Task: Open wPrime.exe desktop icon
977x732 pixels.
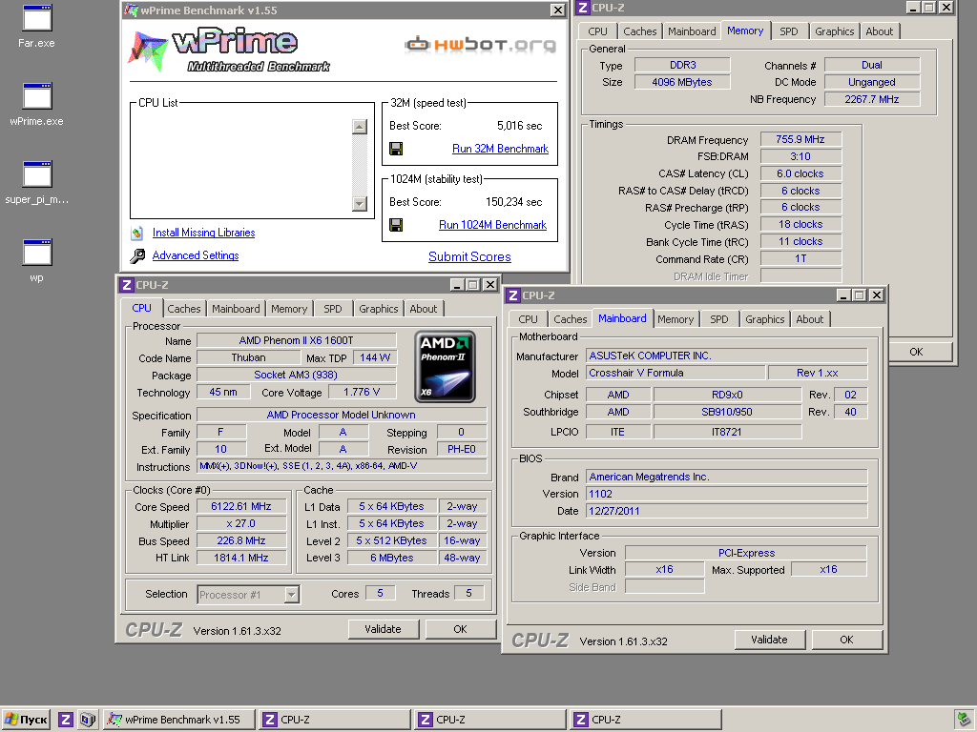Action: [36, 105]
